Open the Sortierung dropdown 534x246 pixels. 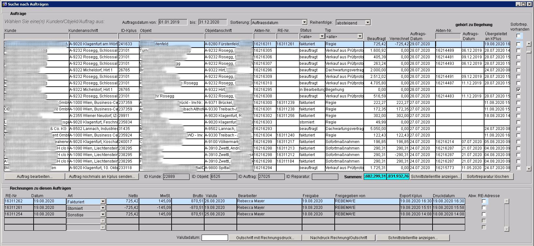[x=304, y=22]
